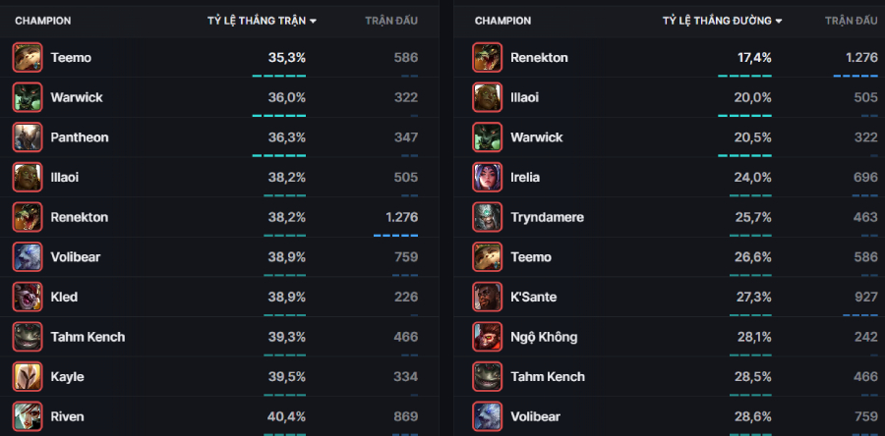Click Champion header in the right table

(x=502, y=21)
